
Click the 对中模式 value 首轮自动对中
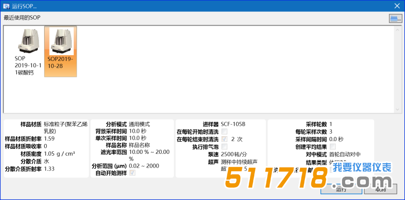point(345,154)
